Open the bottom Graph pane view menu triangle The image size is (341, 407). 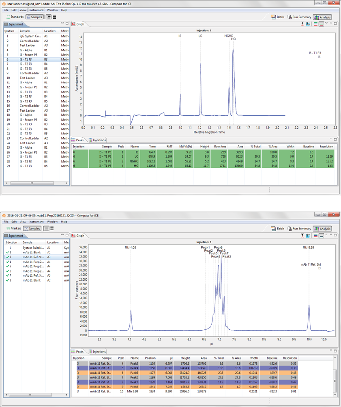(x=326, y=235)
